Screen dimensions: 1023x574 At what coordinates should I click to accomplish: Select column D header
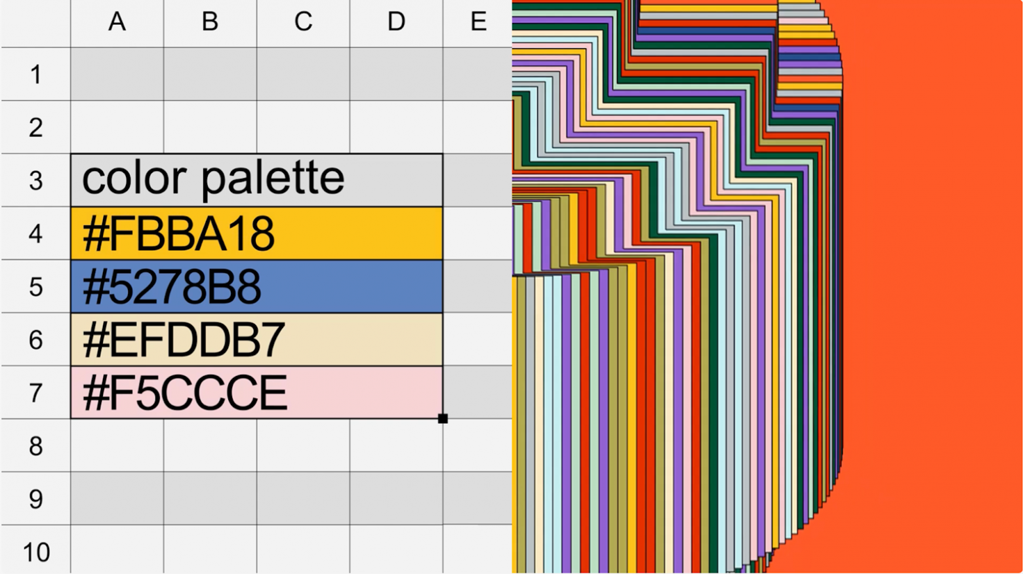coord(396,22)
